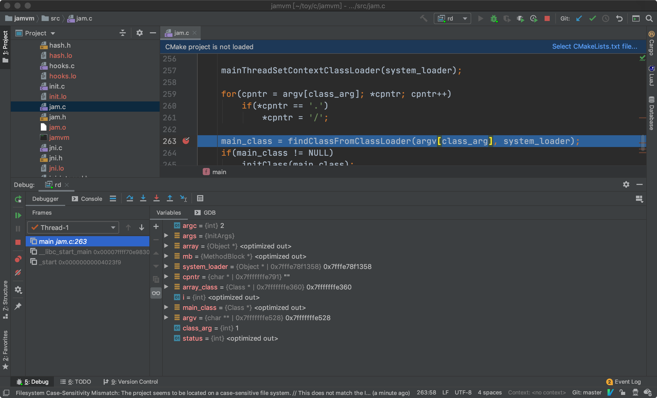Screen dimensions: 657x398
Task: Click the Step Into debugger icon
Action: point(143,198)
